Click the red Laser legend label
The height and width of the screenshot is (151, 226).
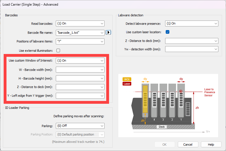click(x=127, y=84)
